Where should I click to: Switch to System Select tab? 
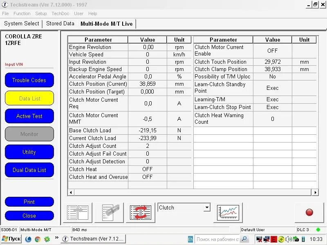coord(22,24)
